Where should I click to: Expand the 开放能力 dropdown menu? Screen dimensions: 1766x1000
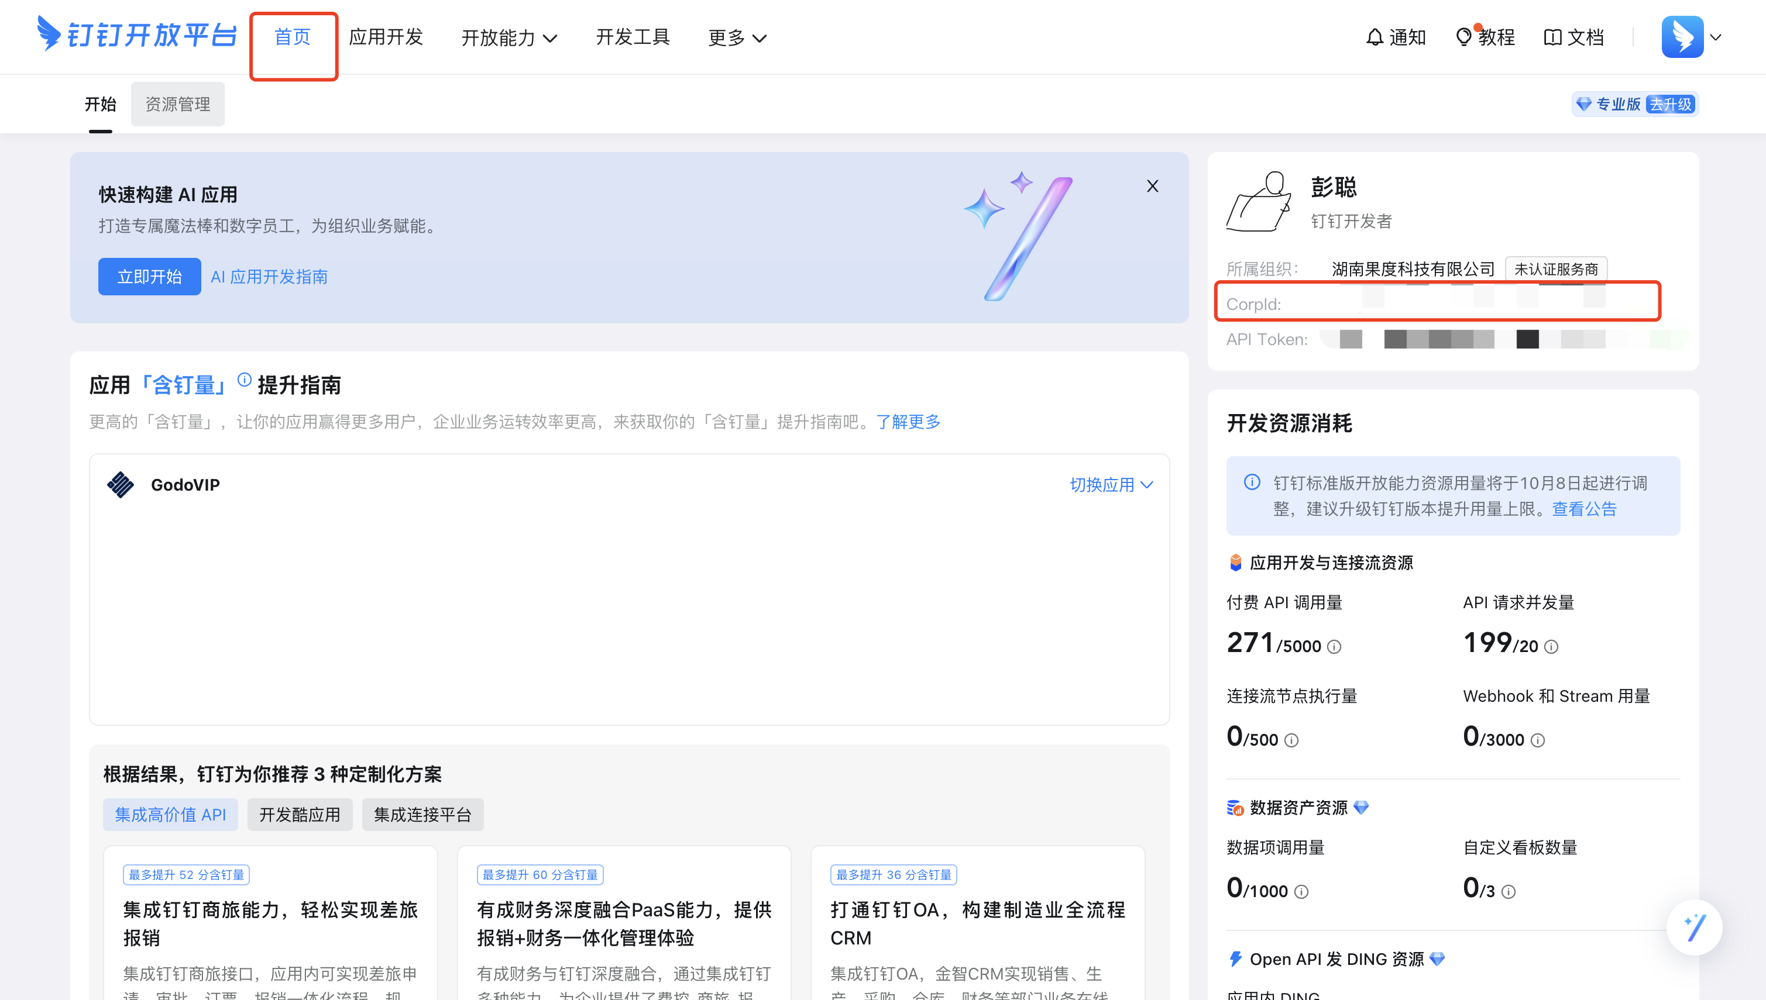[x=509, y=38]
